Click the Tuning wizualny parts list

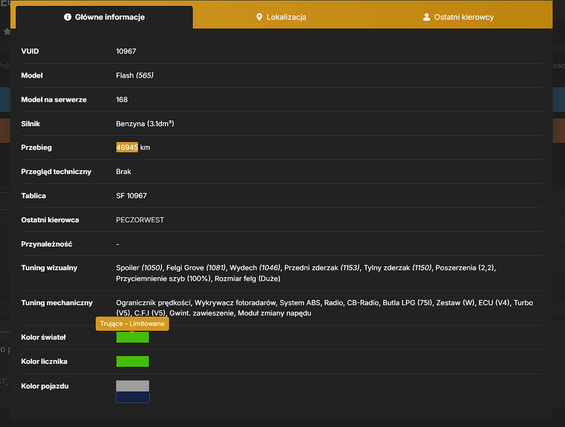tap(306, 273)
